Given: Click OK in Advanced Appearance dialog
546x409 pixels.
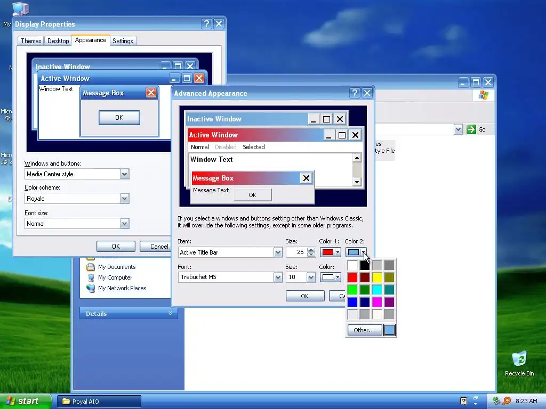Looking at the screenshot, I should (x=304, y=296).
